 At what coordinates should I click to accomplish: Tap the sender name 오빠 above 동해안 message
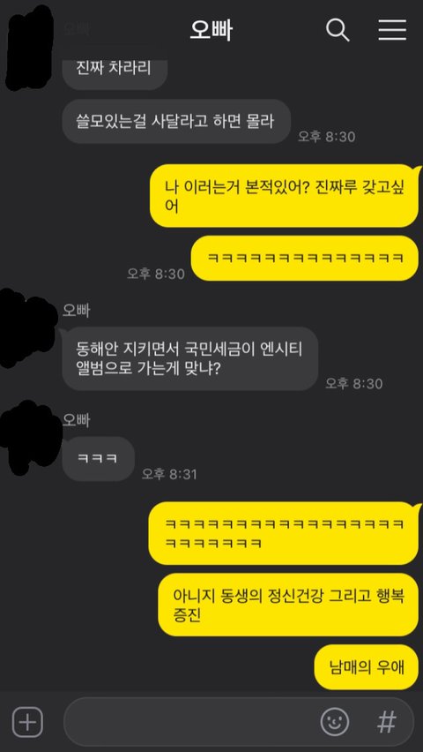pos(76,311)
